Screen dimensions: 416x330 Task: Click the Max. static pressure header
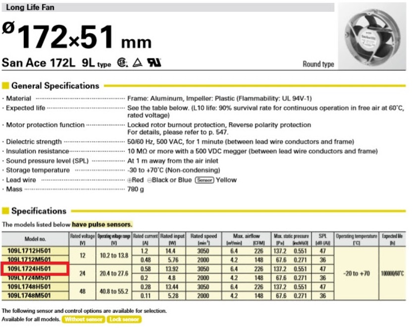[291, 239]
